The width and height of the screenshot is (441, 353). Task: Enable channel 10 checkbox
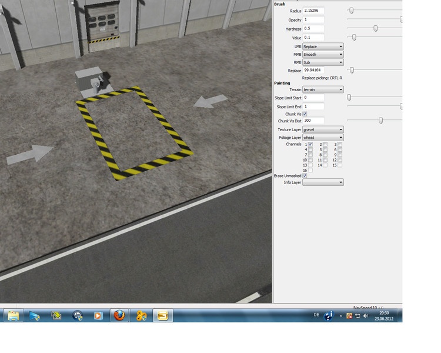pos(310,160)
